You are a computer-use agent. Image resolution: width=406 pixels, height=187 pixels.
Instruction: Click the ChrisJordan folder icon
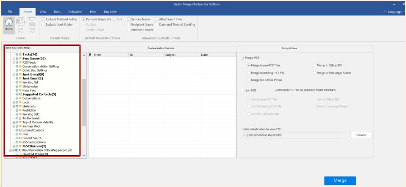(20, 86)
